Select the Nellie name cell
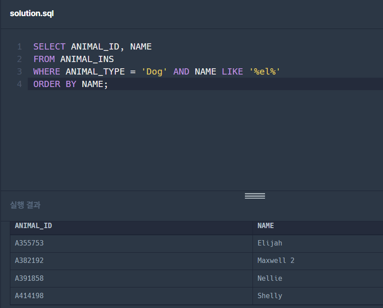 point(318,279)
